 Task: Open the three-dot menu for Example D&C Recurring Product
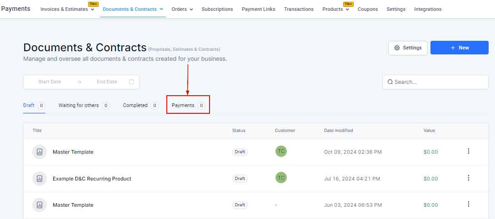(469, 178)
